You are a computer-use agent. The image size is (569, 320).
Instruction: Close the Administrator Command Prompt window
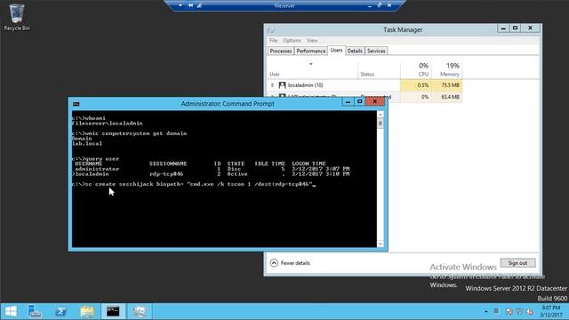(x=374, y=102)
